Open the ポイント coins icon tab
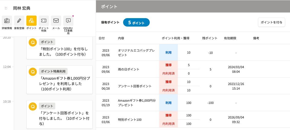 [x=31, y=21]
